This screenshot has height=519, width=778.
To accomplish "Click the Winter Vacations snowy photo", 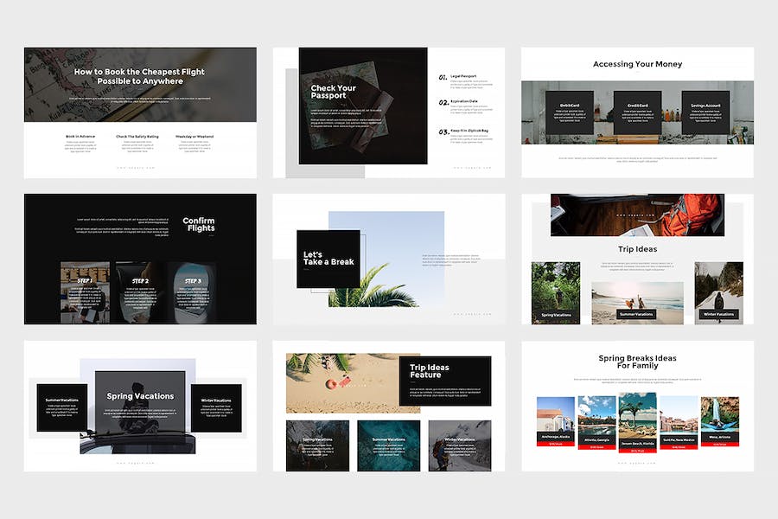I will (718, 293).
